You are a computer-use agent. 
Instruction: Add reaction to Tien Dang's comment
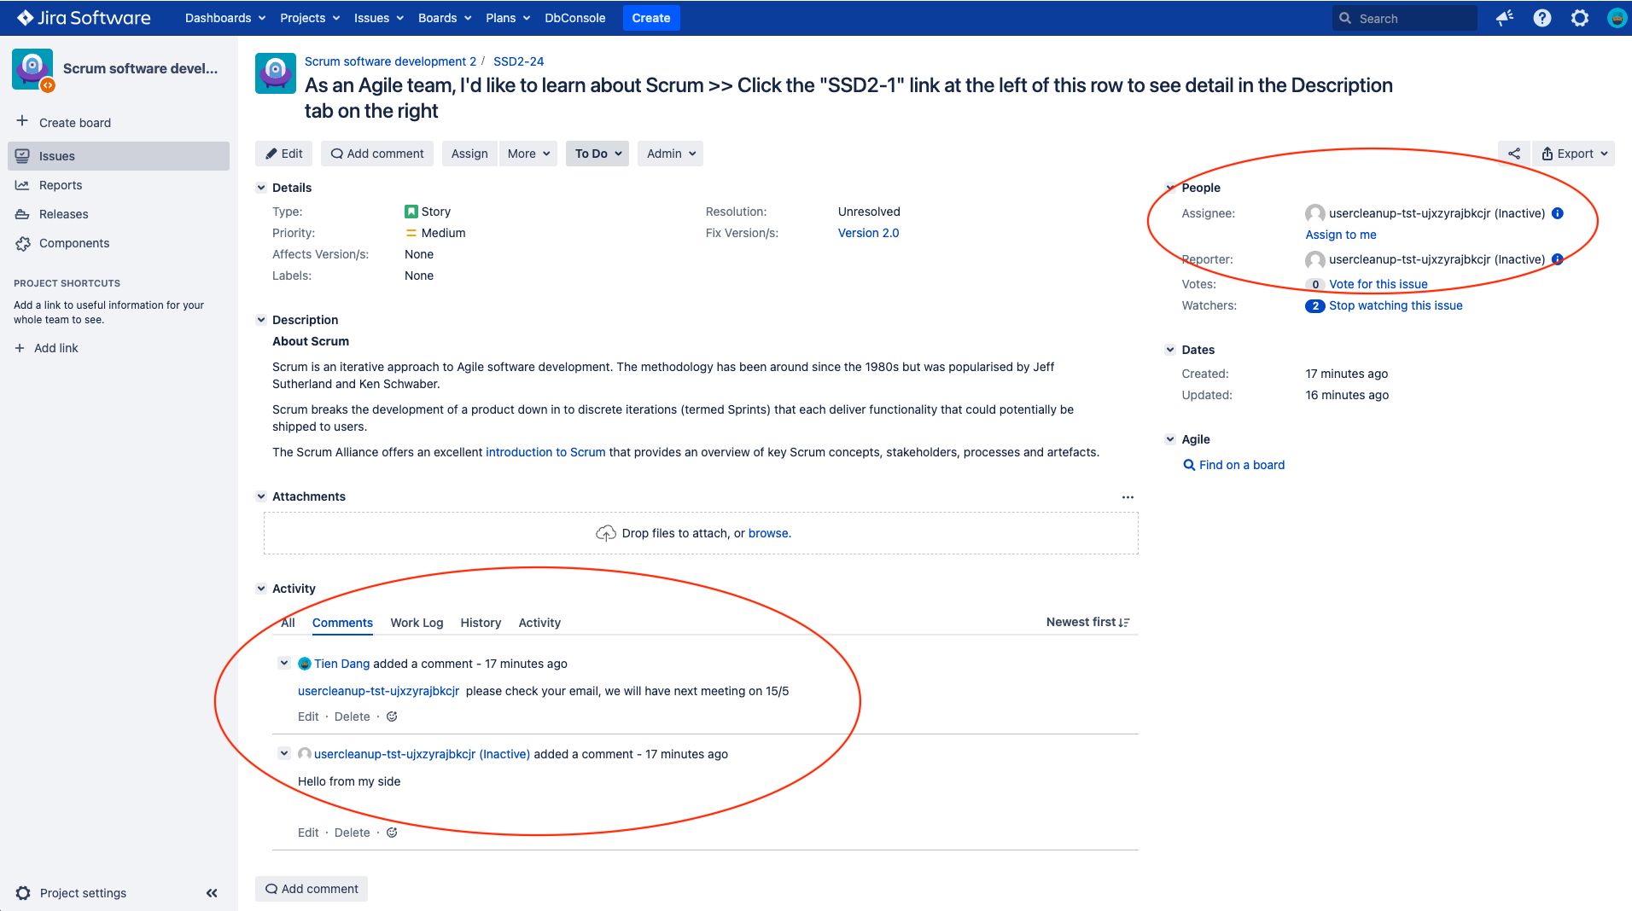(x=392, y=717)
